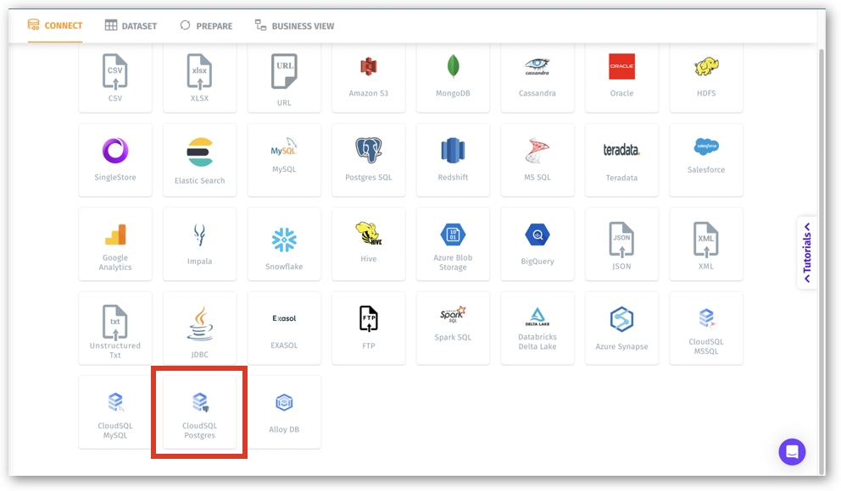841x491 pixels.
Task: Open the MongoDB connector tile
Action: click(x=453, y=76)
